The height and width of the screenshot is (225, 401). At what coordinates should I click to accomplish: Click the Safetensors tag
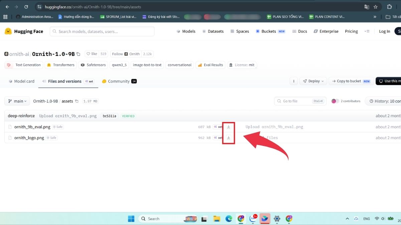click(93, 65)
